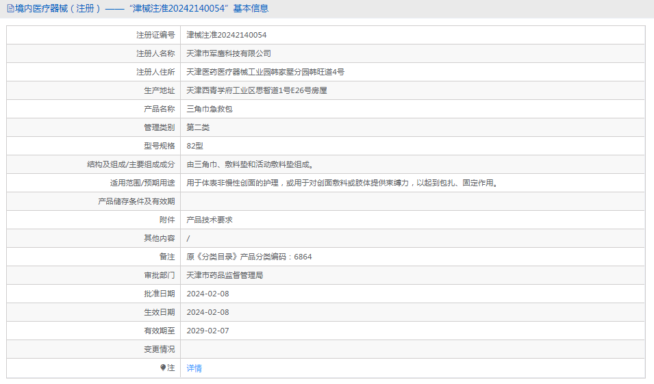654x384 pixels.
Task: Click the lightbulb icon next to 注
Action: coord(163,368)
